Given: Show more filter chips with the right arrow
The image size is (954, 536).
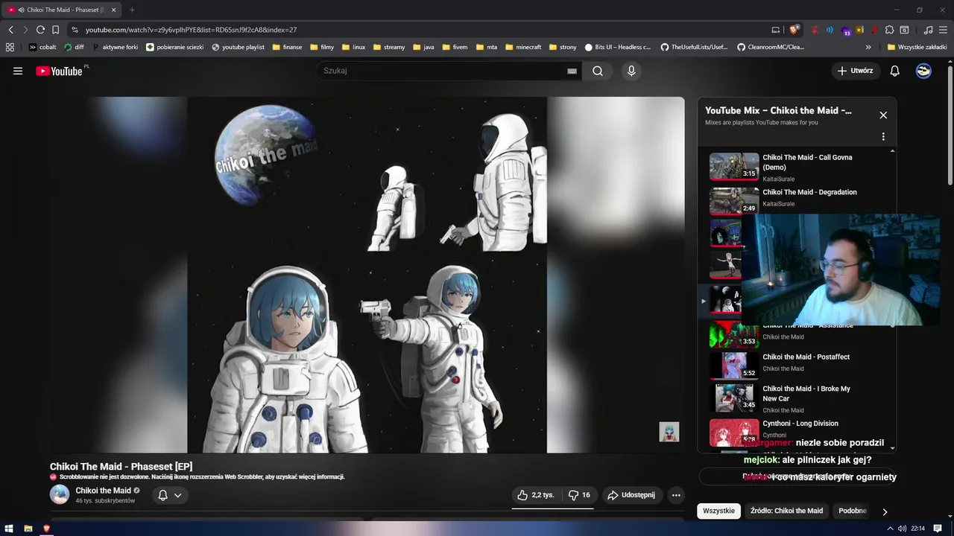Looking at the screenshot, I should 885,511.
